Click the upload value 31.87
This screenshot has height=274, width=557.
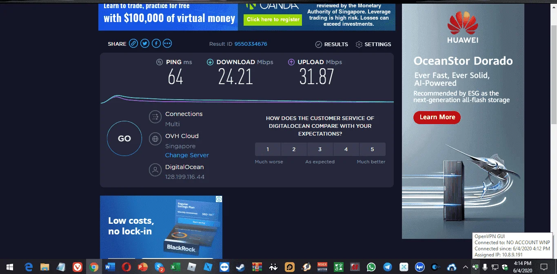pyautogui.click(x=317, y=77)
